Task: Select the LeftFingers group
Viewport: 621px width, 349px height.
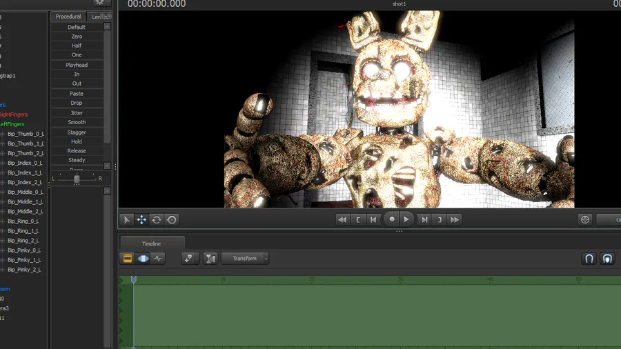Action: [x=12, y=124]
